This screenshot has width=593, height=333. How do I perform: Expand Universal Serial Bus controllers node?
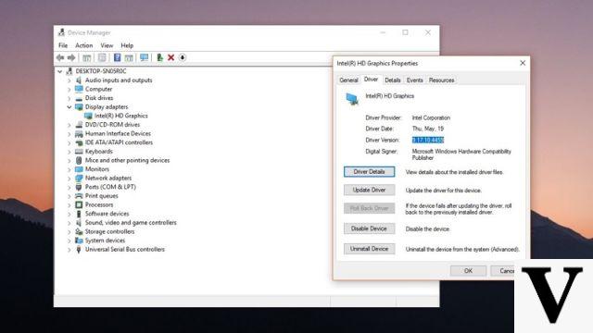click(x=69, y=250)
